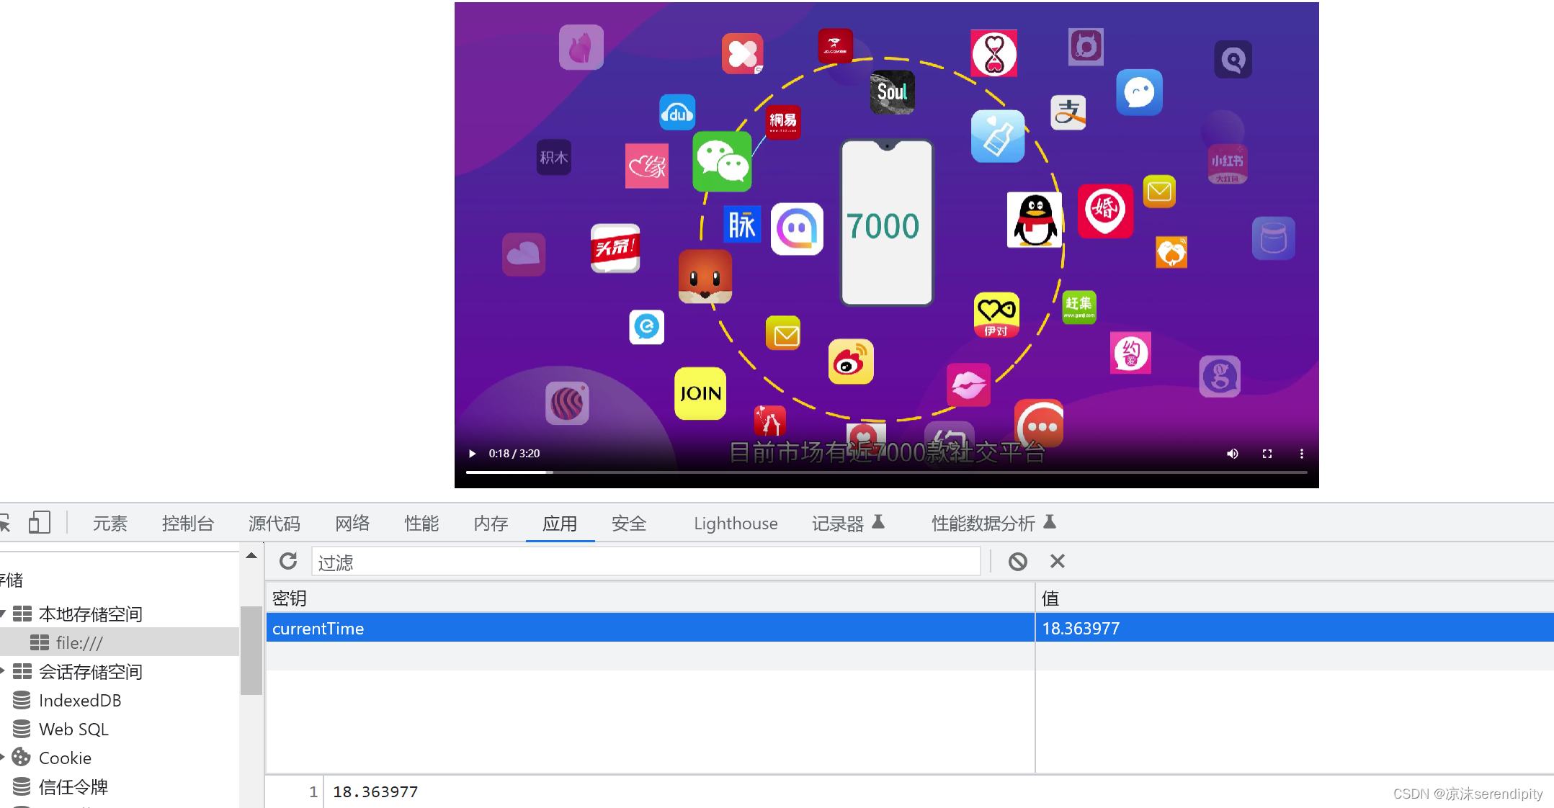1554x808 pixels.
Task: Open the Lighthouse tab
Action: tap(736, 524)
